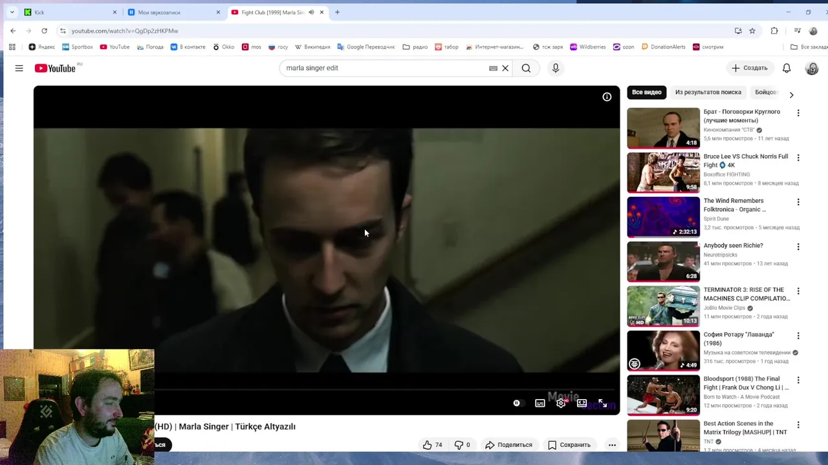The height and width of the screenshot is (465, 828).
Task: Open more actions ellipsis under video
Action: [611, 444]
